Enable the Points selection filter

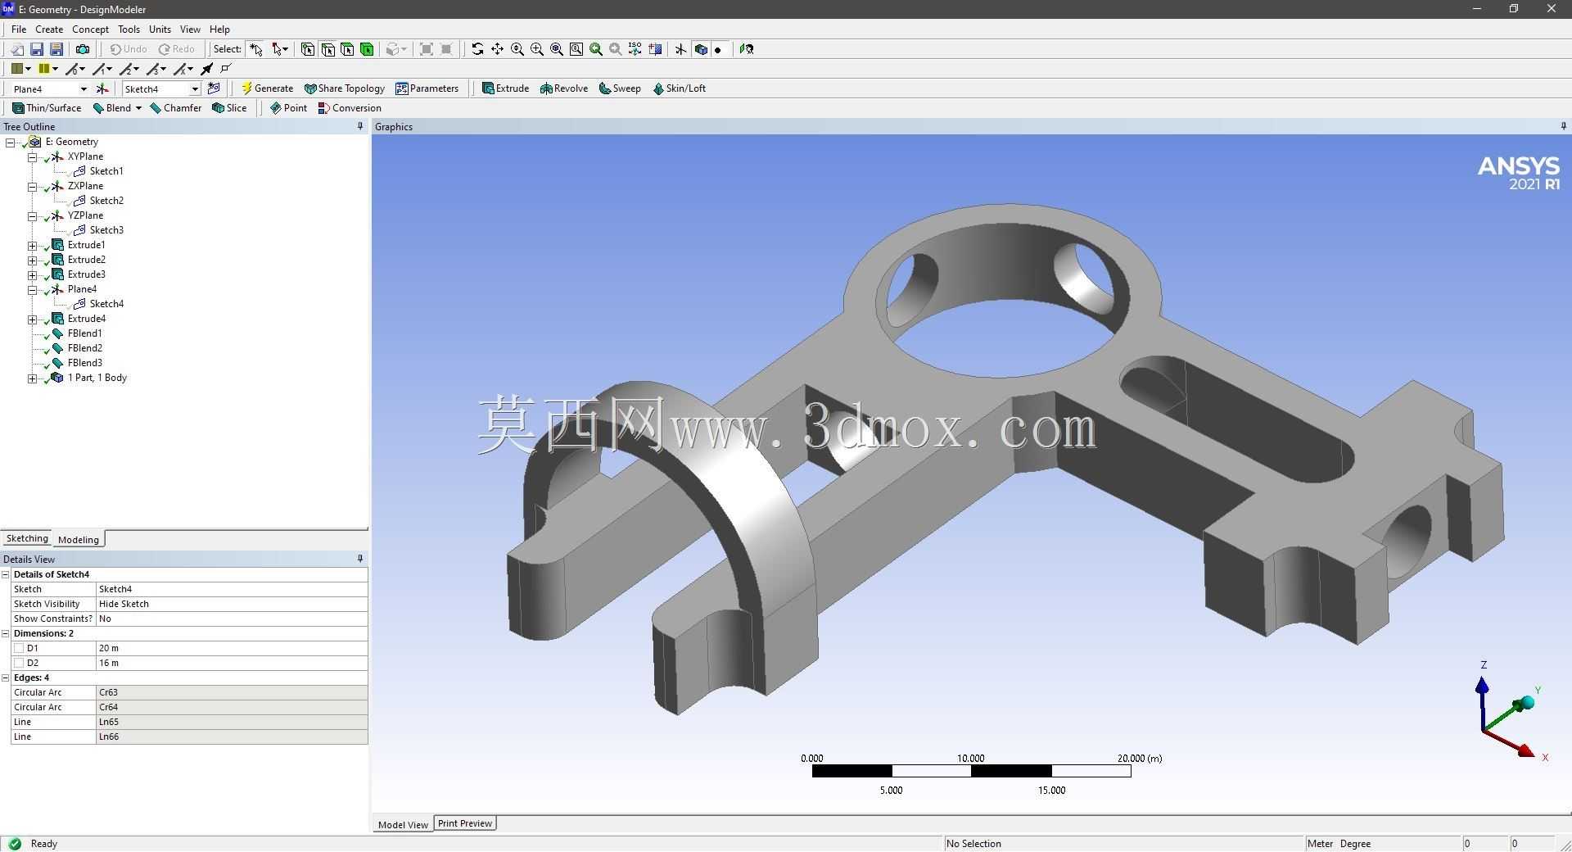pos(308,49)
